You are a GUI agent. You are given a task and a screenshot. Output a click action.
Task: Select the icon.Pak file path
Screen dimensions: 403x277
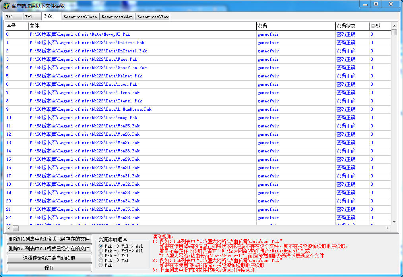click(83, 84)
